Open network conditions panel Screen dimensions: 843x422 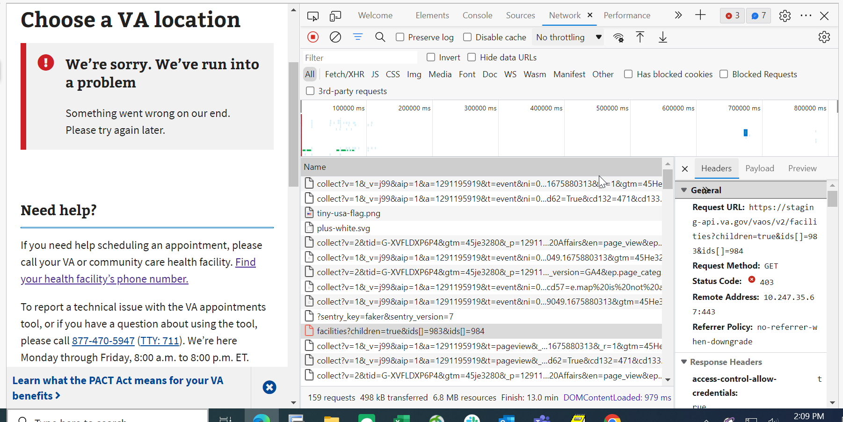tap(618, 37)
